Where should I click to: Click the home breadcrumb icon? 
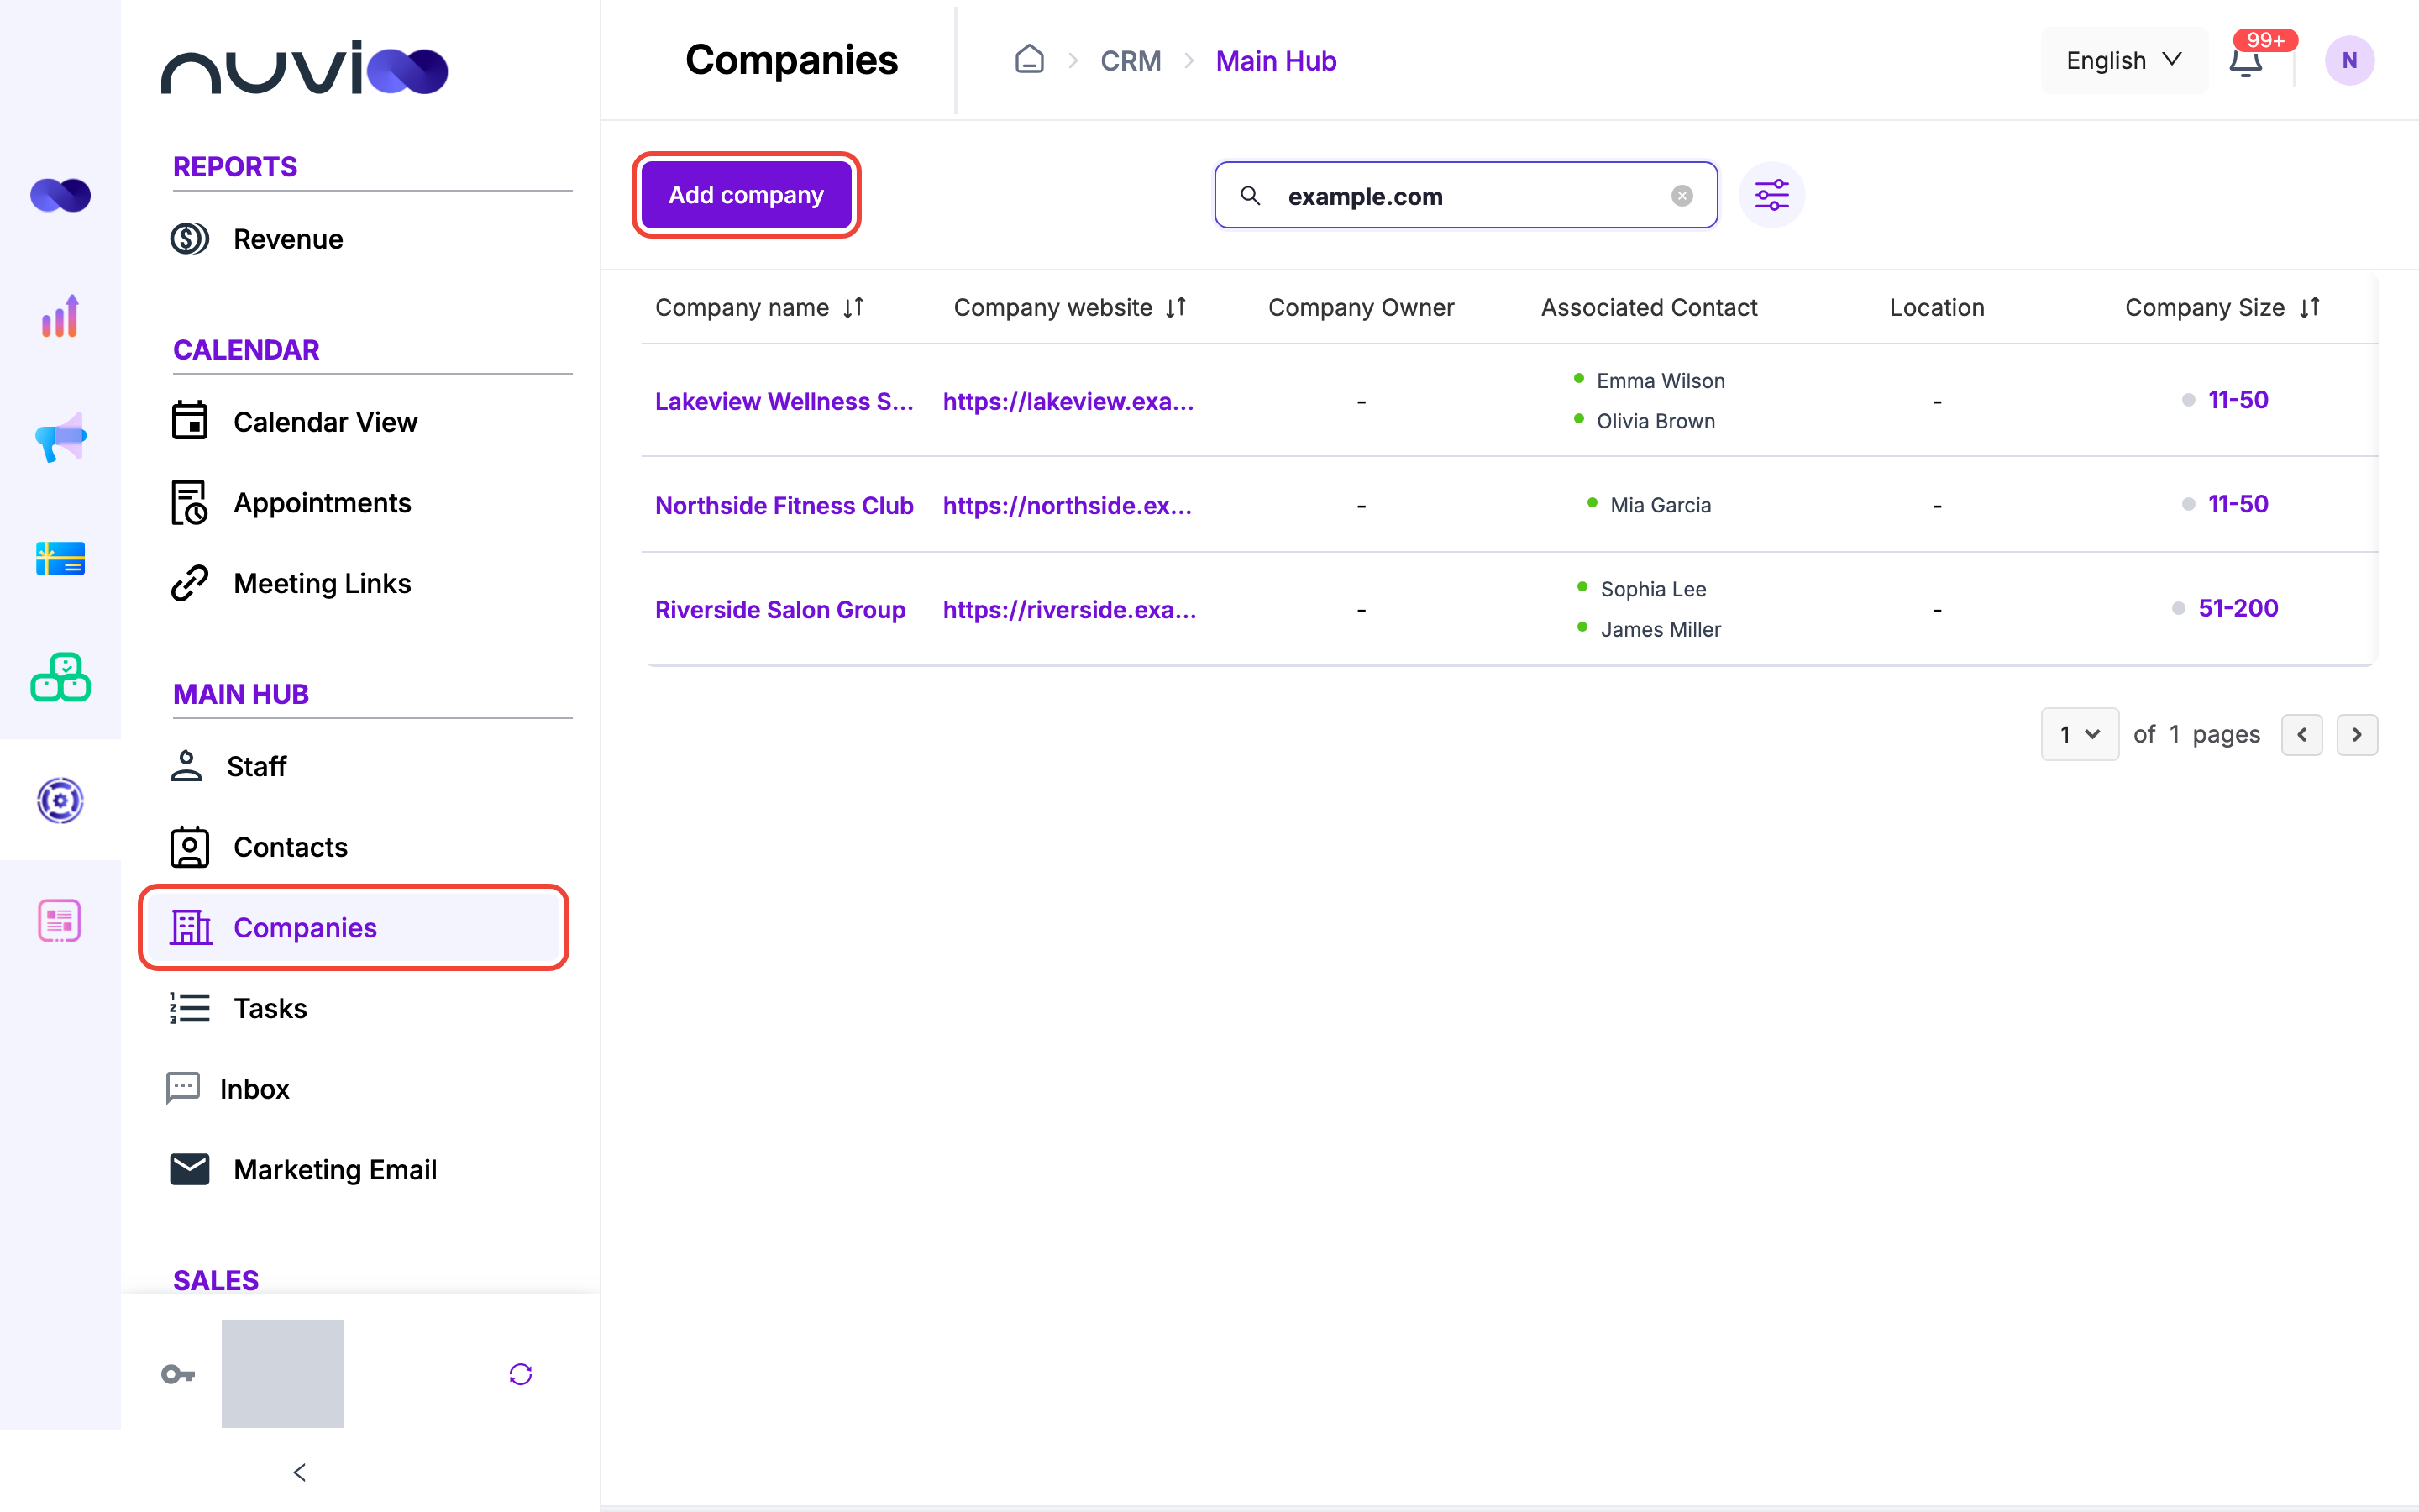pos(1030,60)
